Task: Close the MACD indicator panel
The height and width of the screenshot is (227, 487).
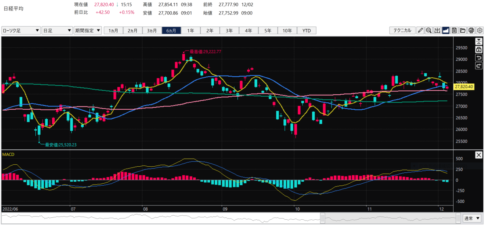Action: [x=479, y=155]
